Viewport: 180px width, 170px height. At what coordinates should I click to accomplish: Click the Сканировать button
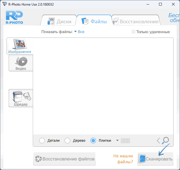click(155, 159)
